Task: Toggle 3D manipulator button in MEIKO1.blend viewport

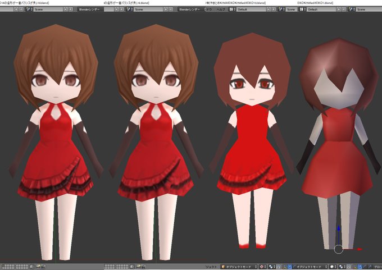Action: click(x=354, y=267)
